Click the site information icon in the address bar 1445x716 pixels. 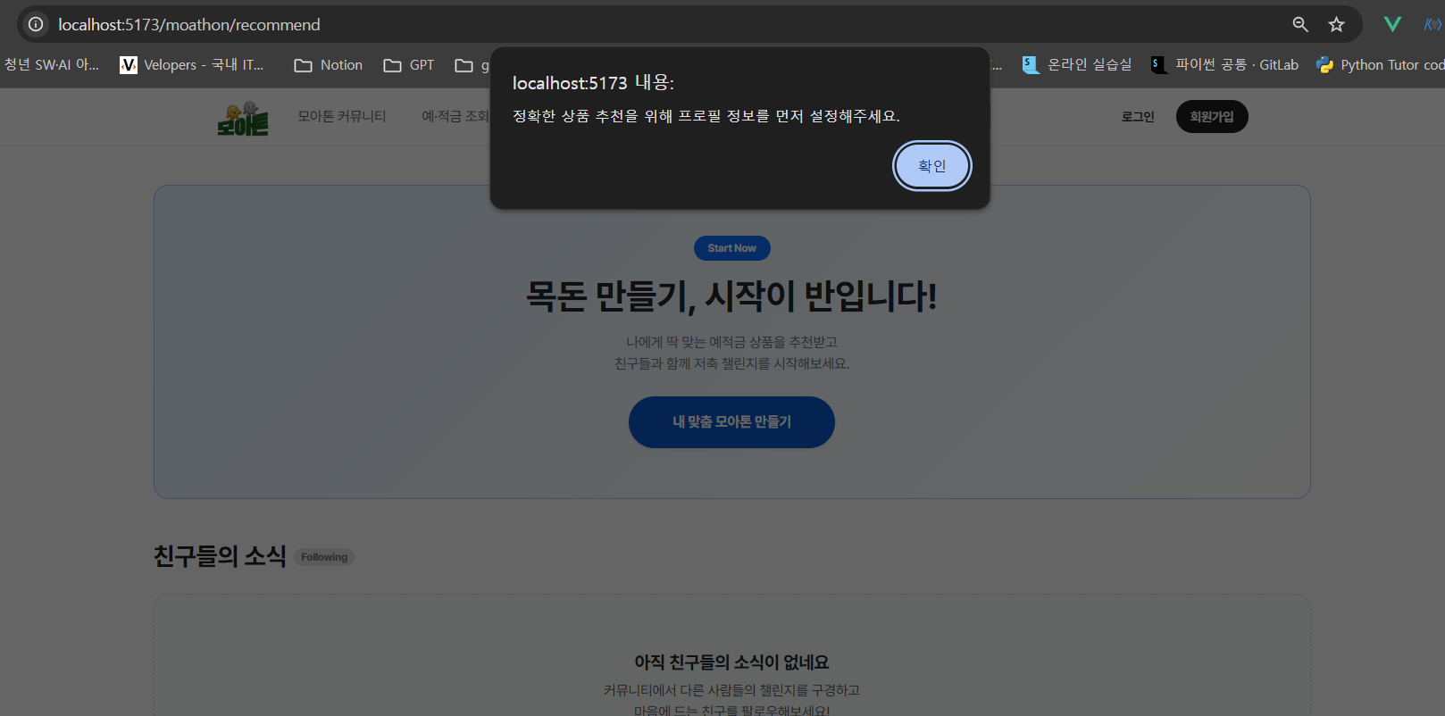36,24
